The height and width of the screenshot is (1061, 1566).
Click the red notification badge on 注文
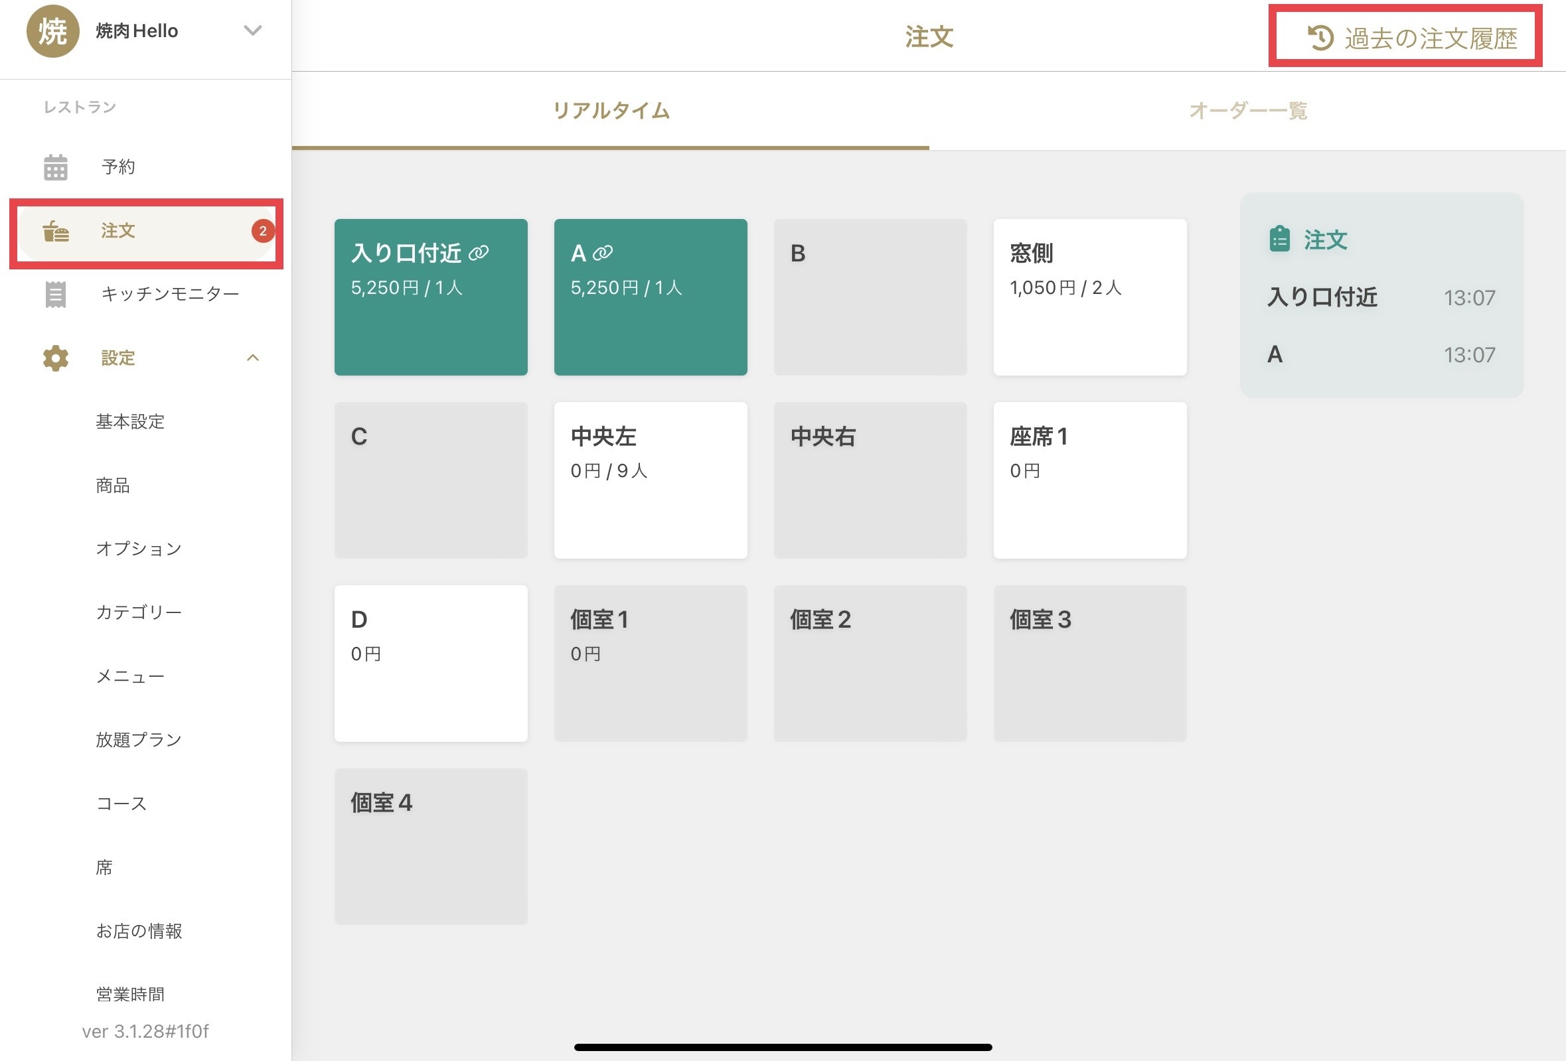[x=263, y=231]
